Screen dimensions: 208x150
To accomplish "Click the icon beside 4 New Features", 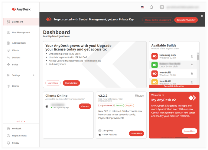I will (x=100, y=135).
